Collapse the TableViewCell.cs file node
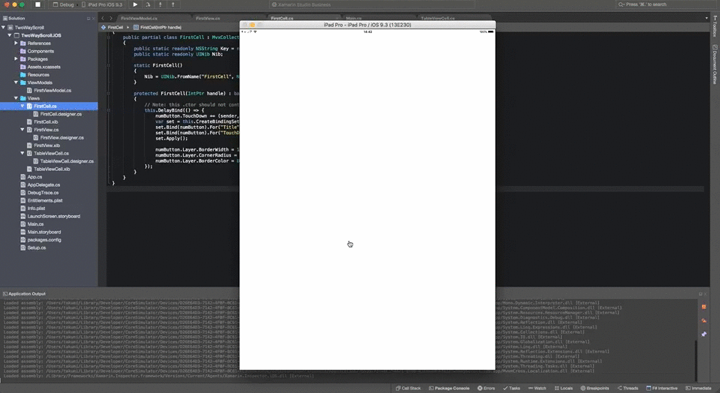720x393 pixels. [x=22, y=153]
